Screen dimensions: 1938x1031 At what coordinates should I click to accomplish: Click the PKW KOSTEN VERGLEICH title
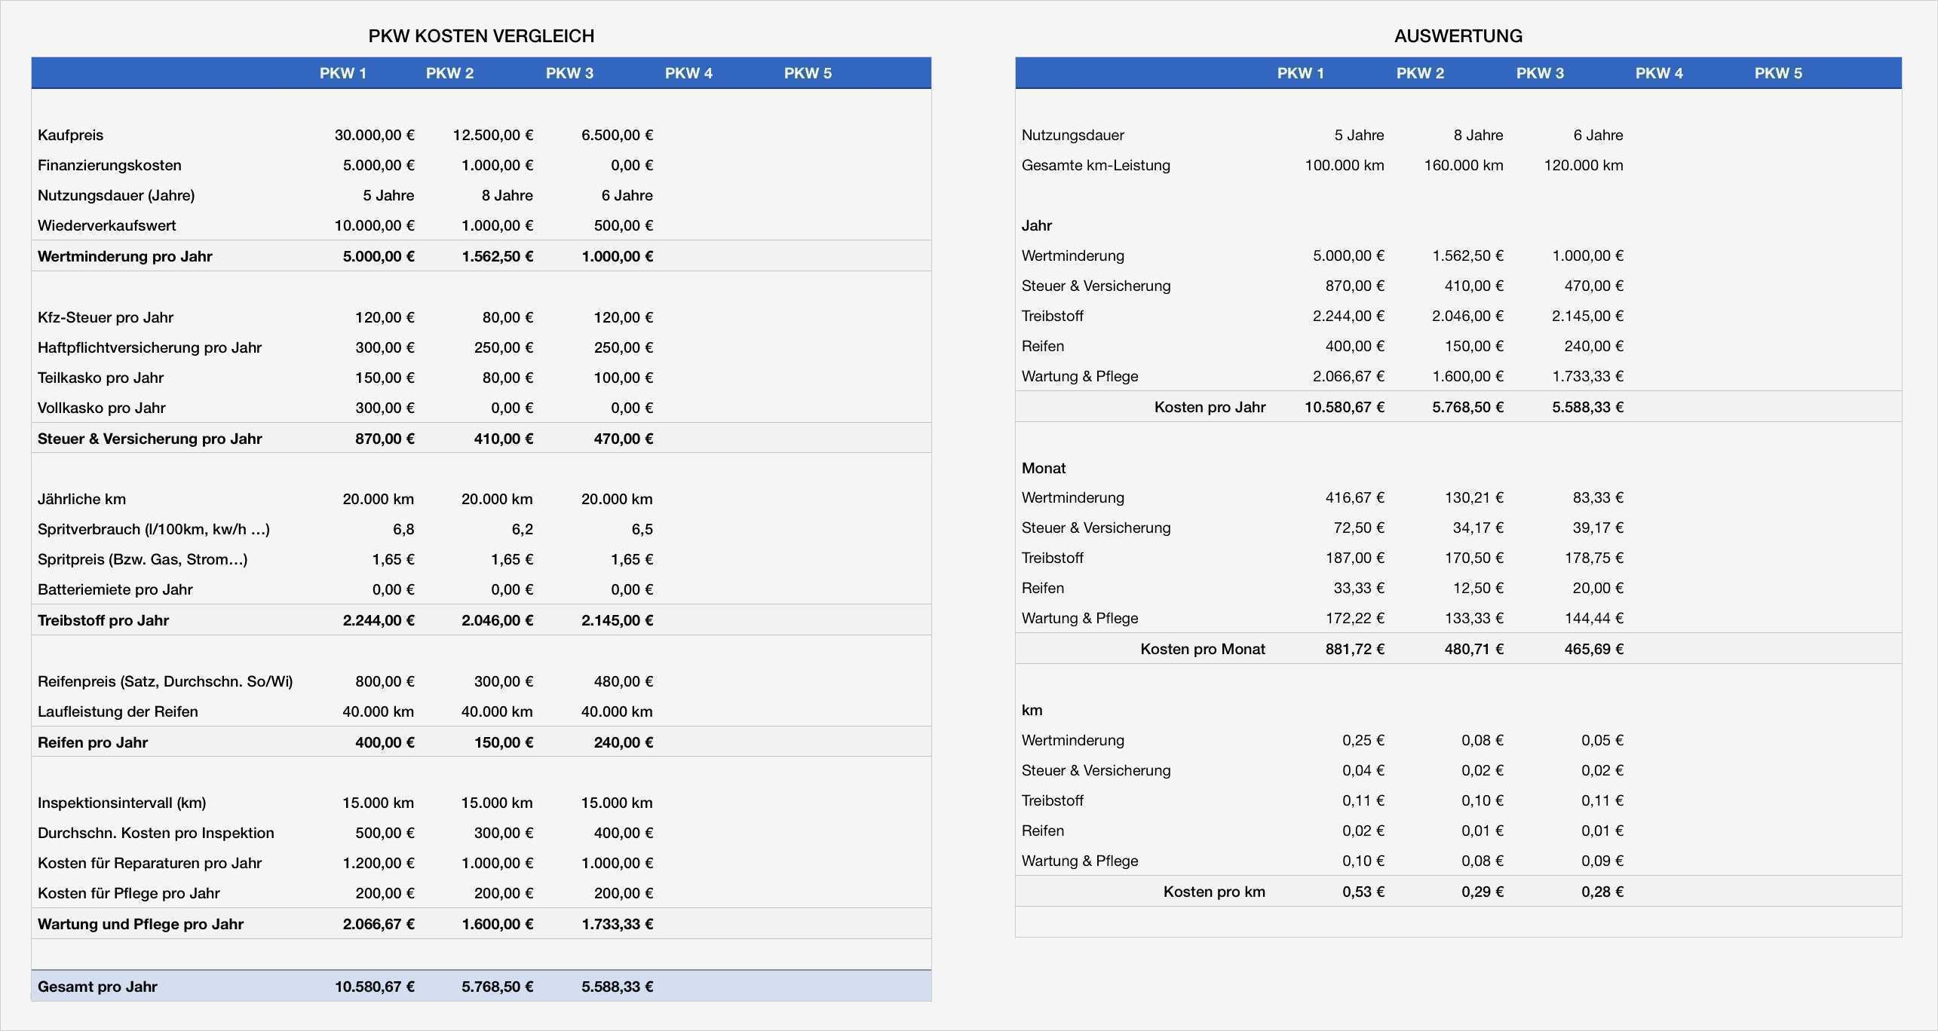coord(481,35)
